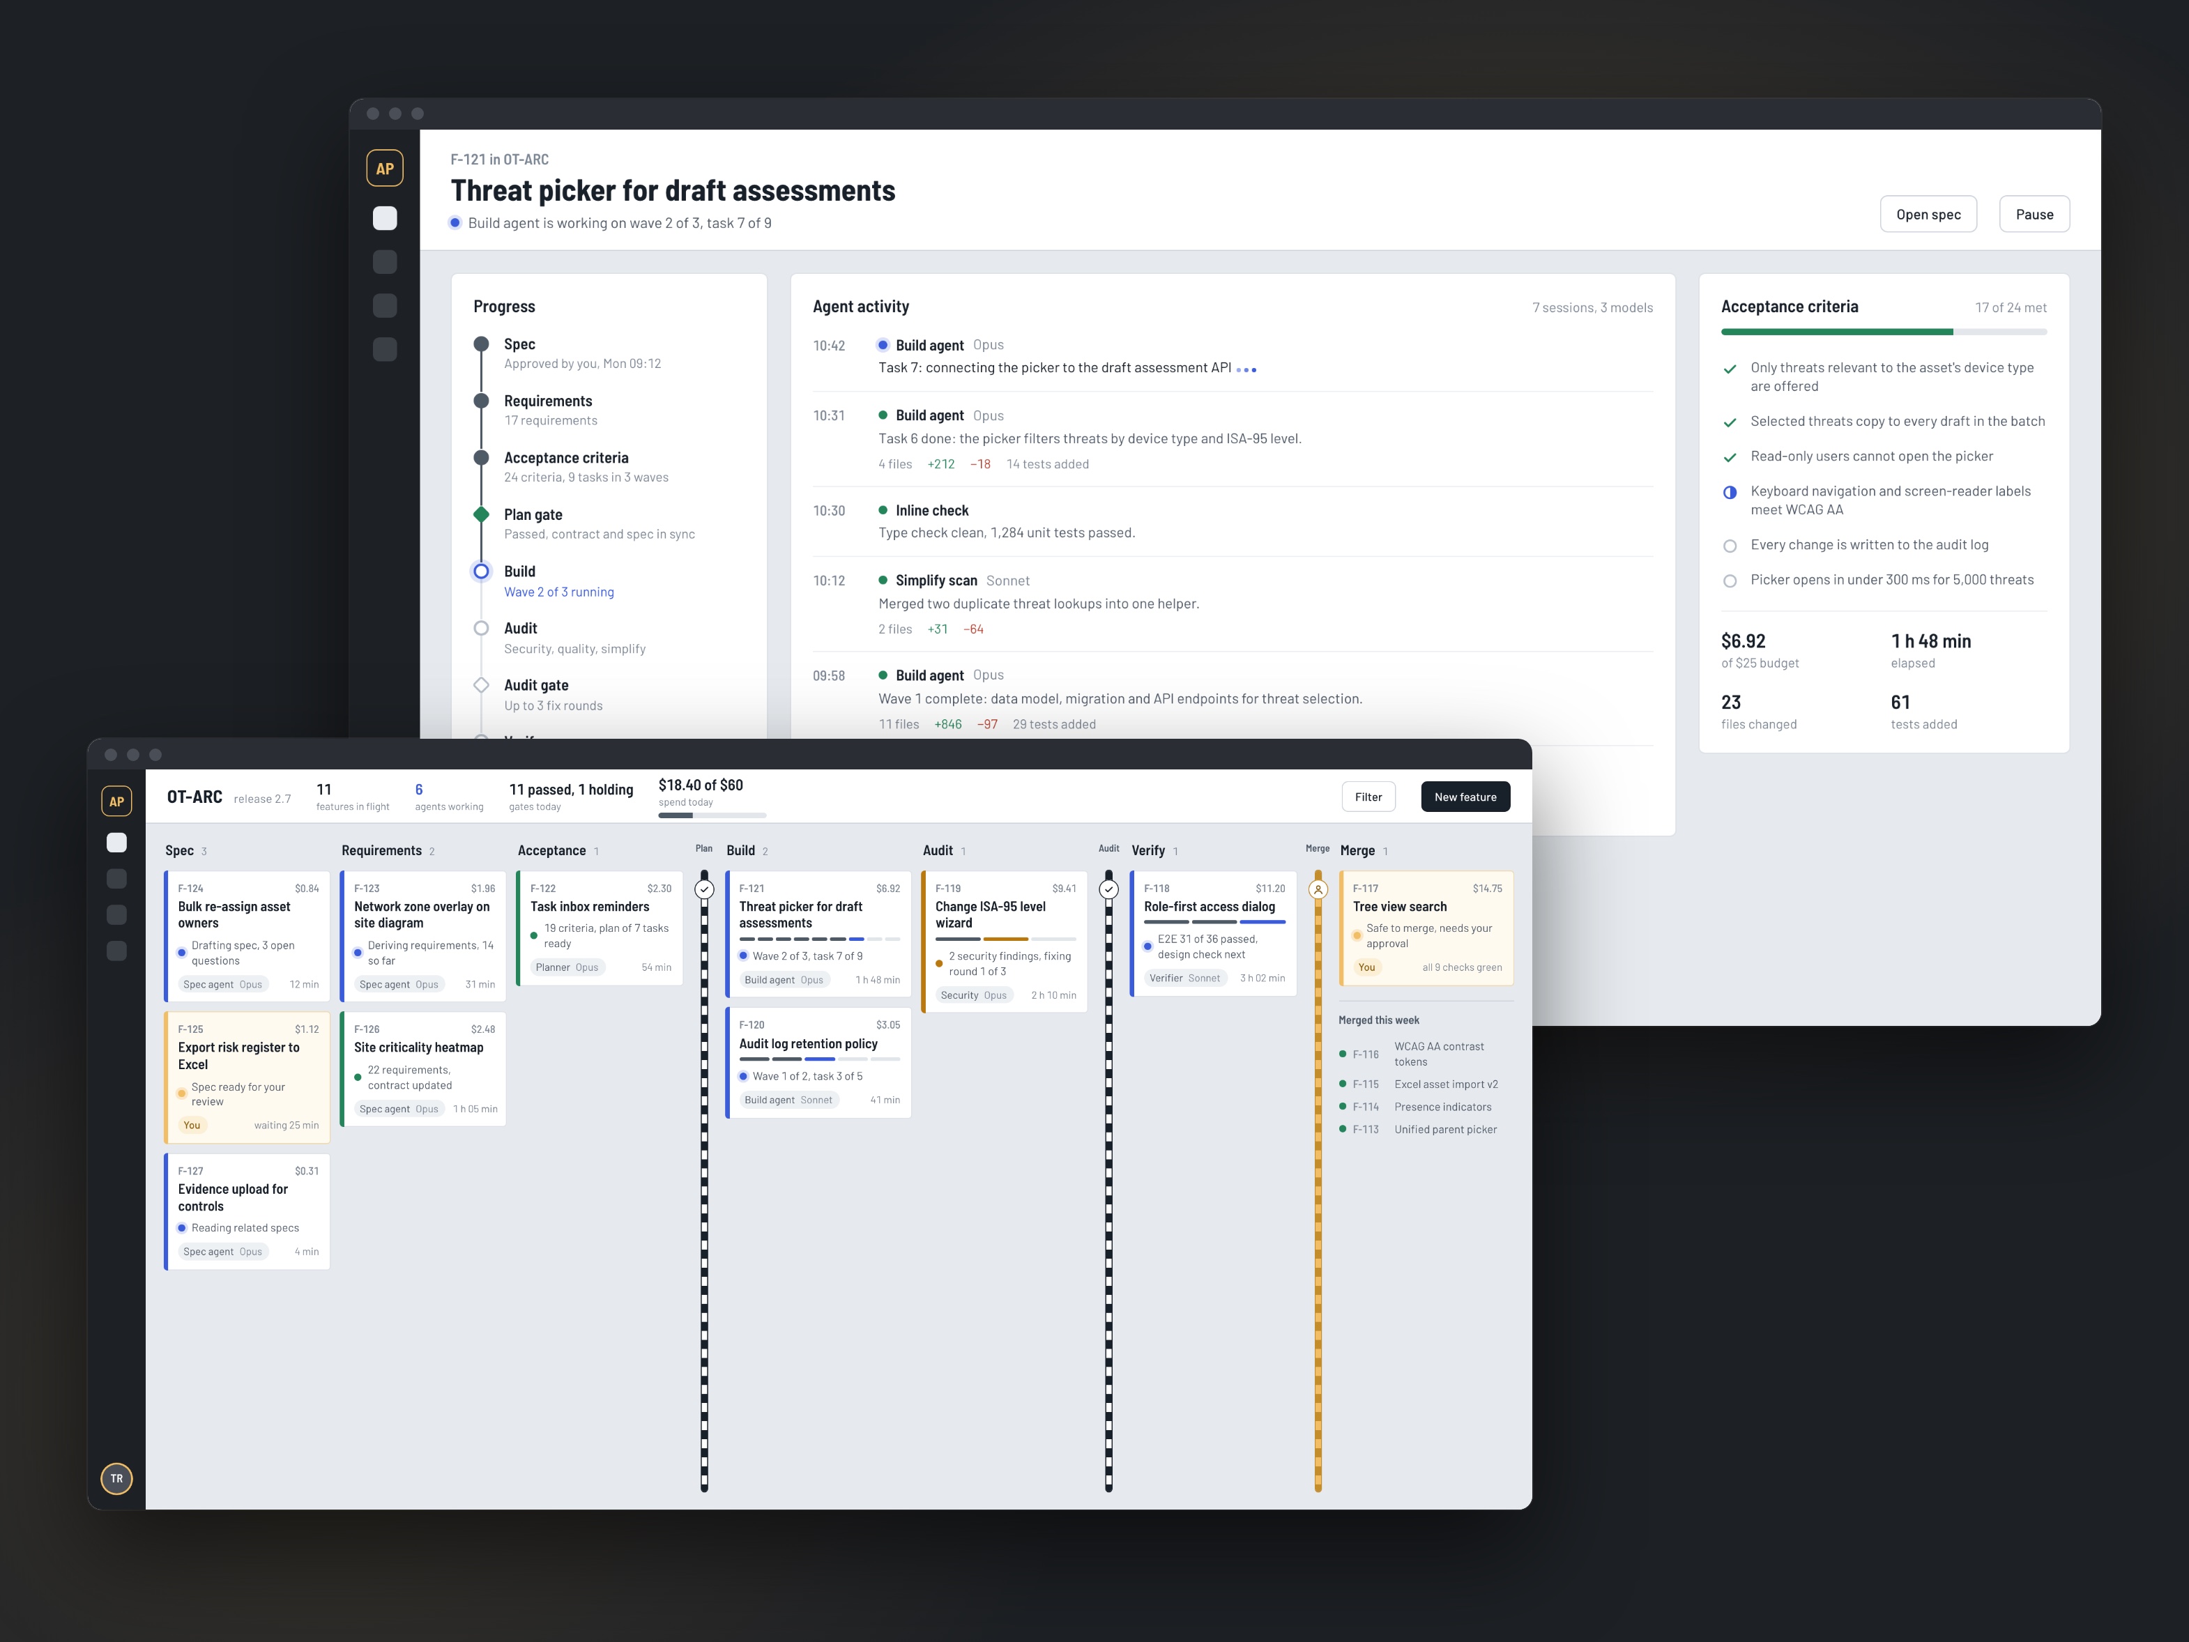Select the Spec step dot in Progress

click(481, 344)
